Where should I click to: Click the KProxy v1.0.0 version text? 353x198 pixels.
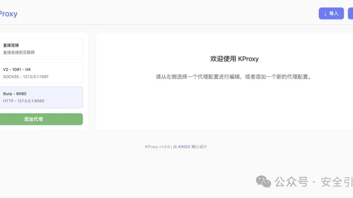coord(157,147)
